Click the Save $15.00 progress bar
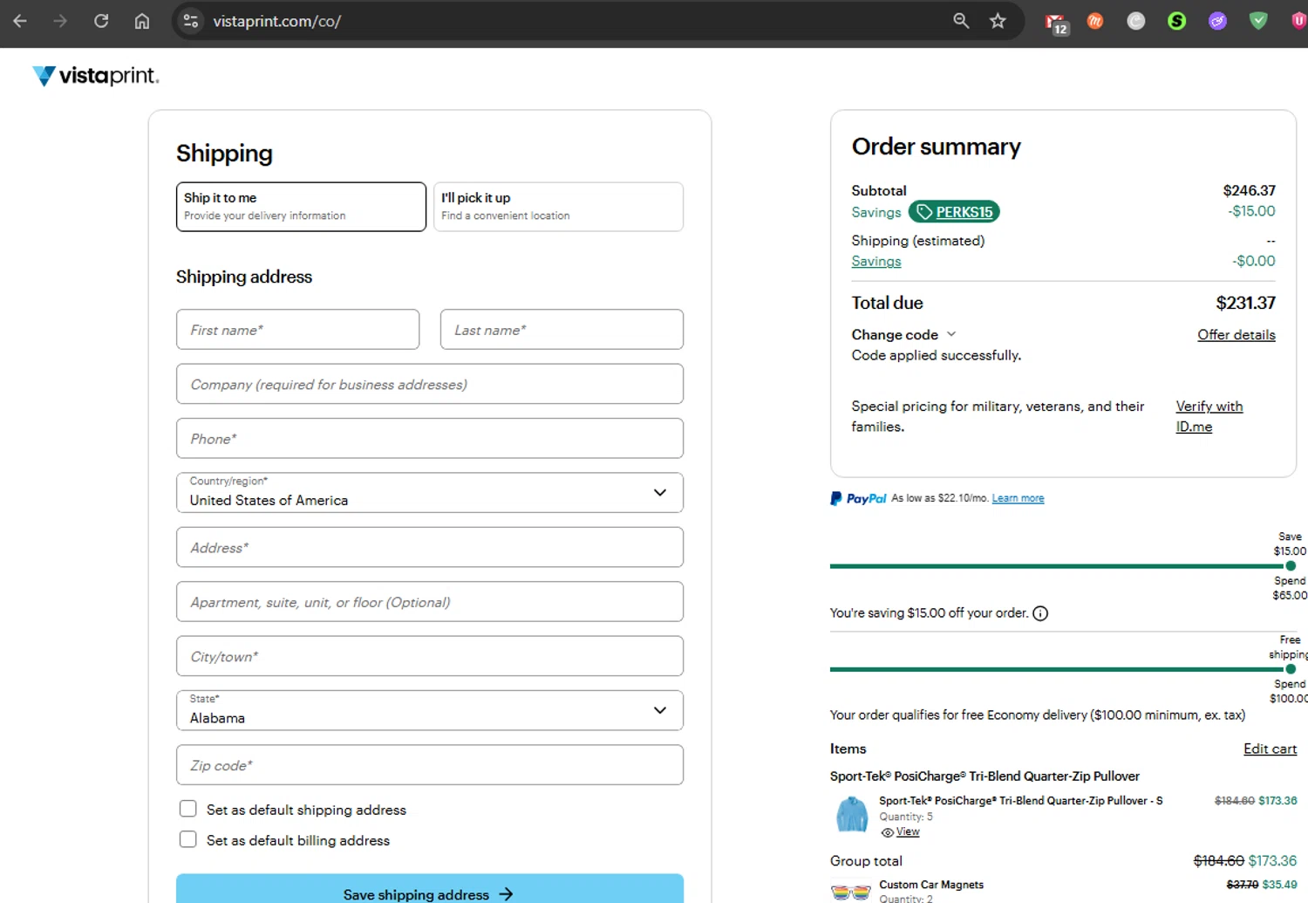This screenshot has width=1308, height=903. (x=1062, y=566)
